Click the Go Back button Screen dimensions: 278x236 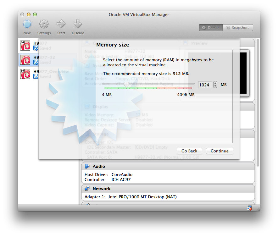pos(189,151)
